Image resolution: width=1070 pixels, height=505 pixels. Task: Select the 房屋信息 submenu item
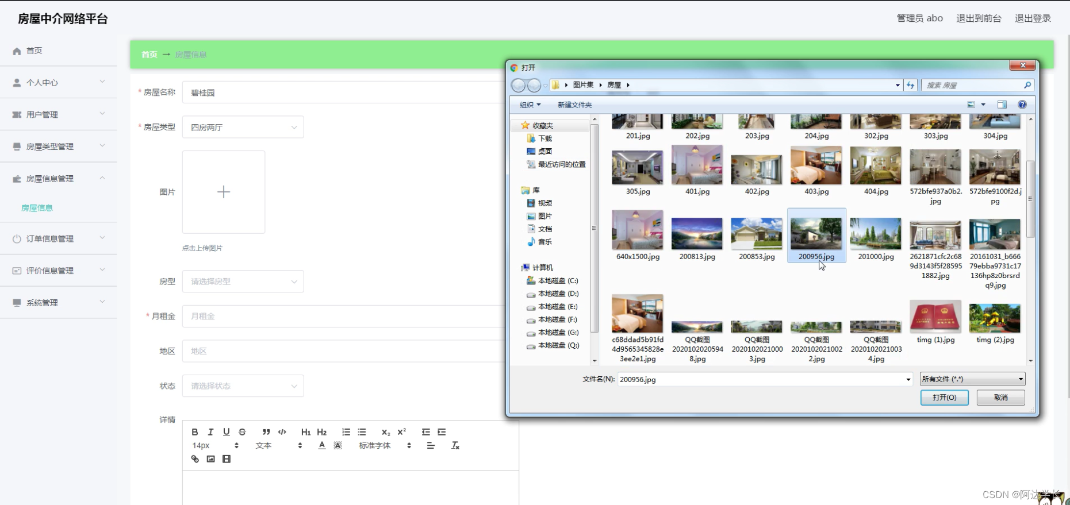(x=37, y=208)
